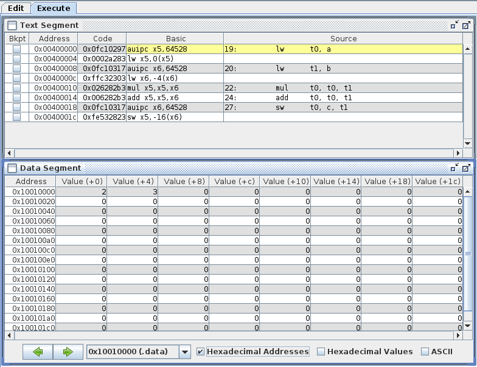Image resolution: width=477 pixels, height=367 pixels.
Task: Click the Data Segment vertical scrollbar thumb
Action: tap(467, 254)
